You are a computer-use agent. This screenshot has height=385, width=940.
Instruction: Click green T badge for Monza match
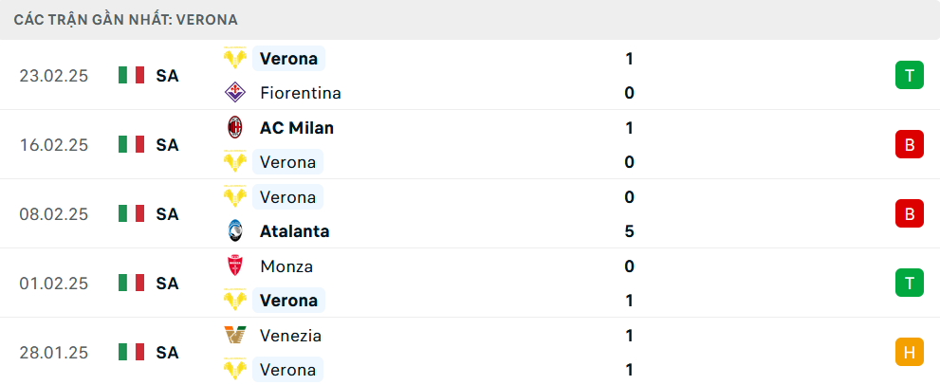click(x=909, y=283)
